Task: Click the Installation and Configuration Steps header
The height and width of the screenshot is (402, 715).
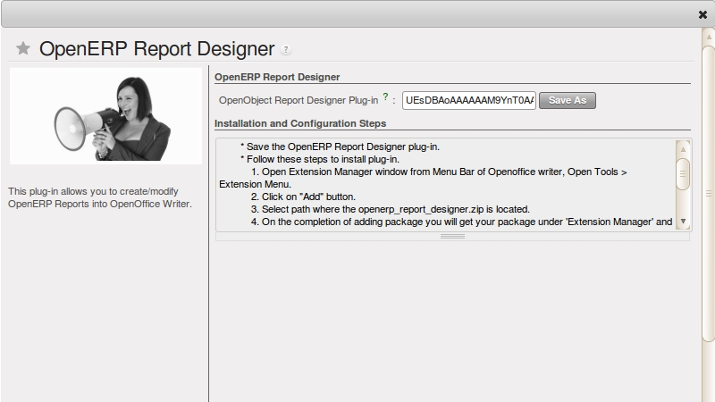Action: click(300, 122)
